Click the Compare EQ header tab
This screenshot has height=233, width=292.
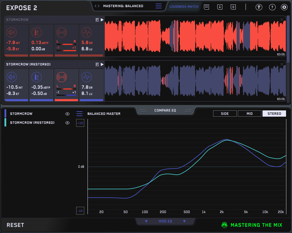point(165,110)
